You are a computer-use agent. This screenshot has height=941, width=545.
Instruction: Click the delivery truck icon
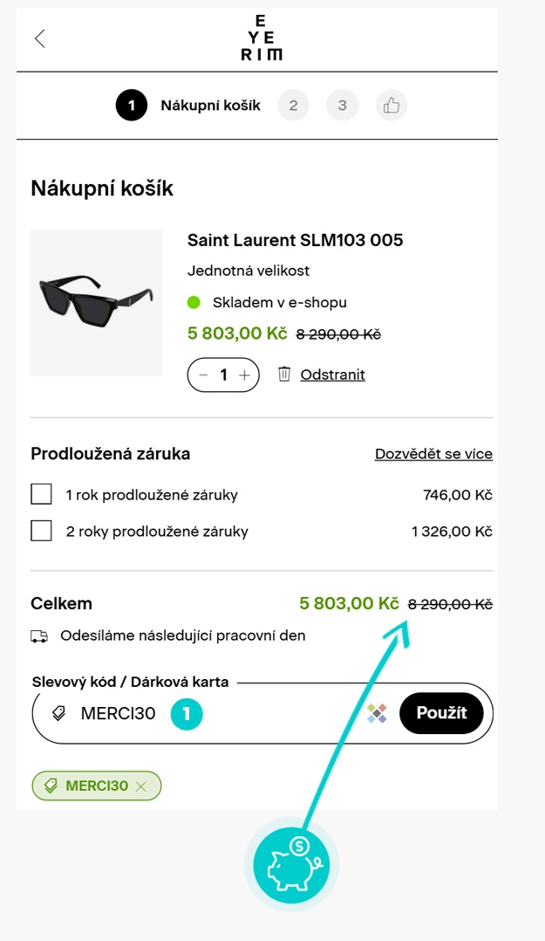pyautogui.click(x=39, y=636)
